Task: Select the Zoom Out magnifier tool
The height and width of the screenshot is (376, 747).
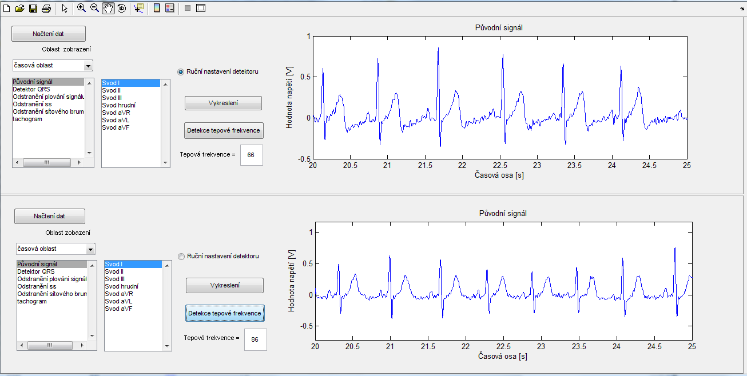Action: (95, 9)
